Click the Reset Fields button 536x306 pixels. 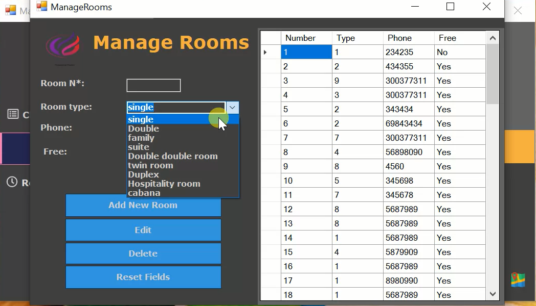click(x=143, y=277)
